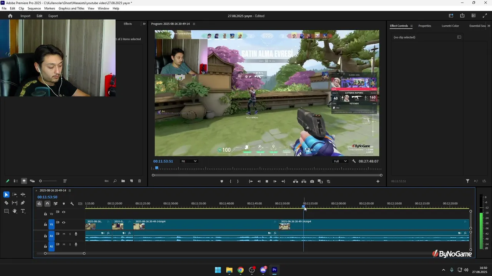Open sort icons menu in Project panel
This screenshot has width=492, height=276.
click(x=65, y=181)
